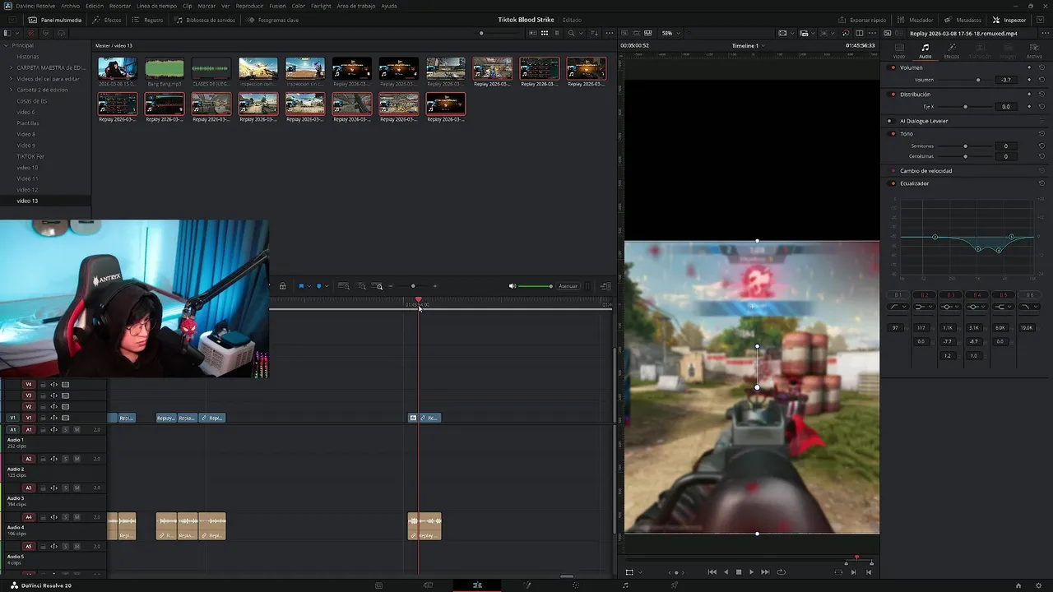Mute track Audio 4 with M button
The width and height of the screenshot is (1053, 592).
point(77,517)
